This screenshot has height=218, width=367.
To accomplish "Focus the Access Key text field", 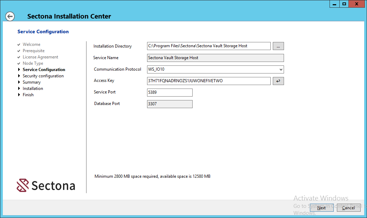I will coord(208,81).
